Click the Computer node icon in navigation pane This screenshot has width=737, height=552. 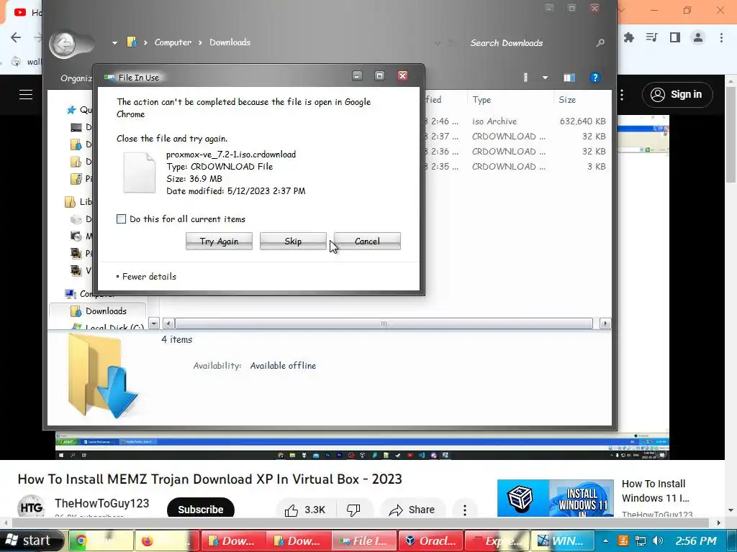pyautogui.click(x=71, y=294)
